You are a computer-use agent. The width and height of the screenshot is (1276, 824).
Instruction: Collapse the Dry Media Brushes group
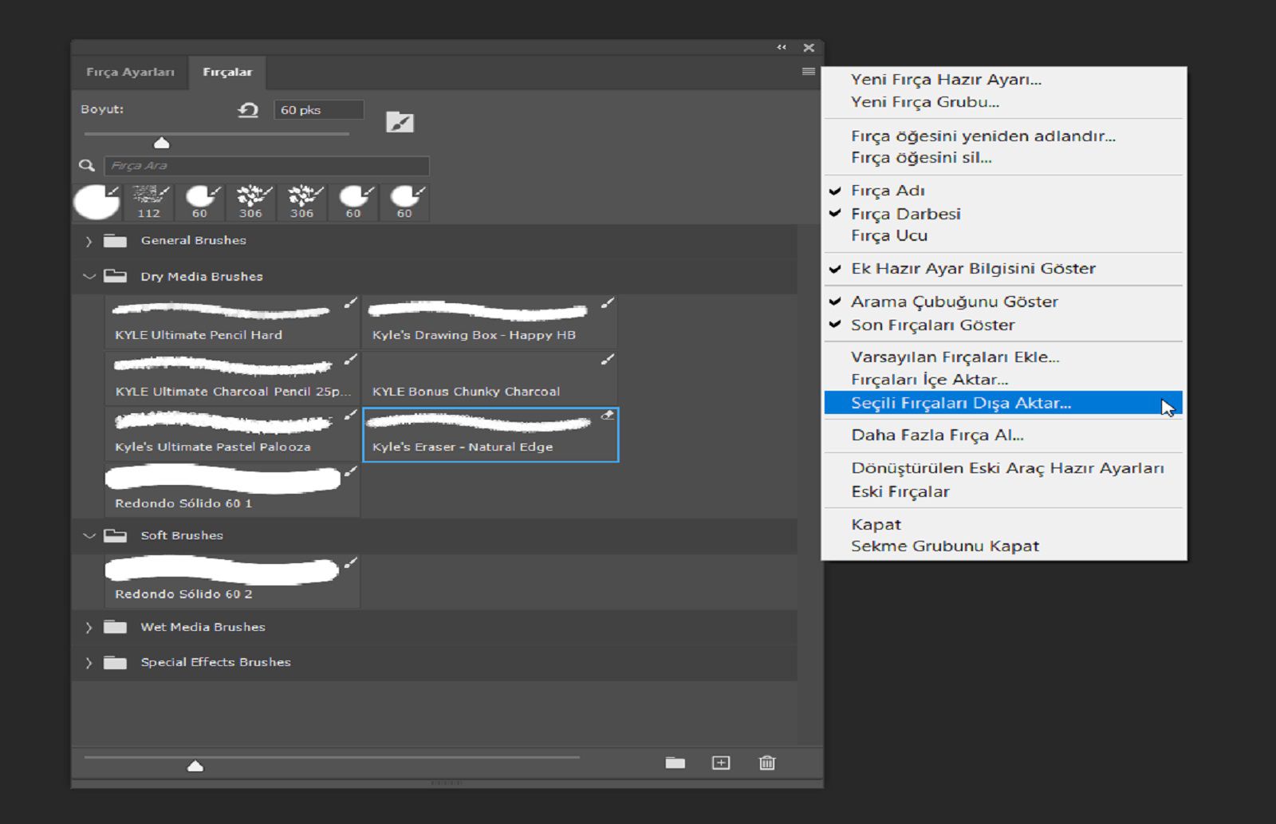(89, 277)
